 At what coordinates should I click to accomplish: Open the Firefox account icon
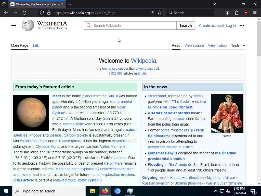point(227,13)
